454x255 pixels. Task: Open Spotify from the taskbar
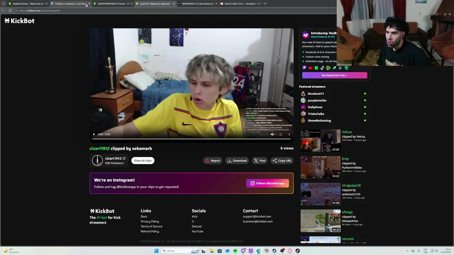point(235,251)
